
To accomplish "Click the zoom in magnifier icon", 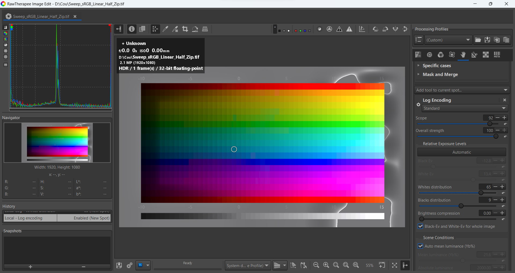I will (x=326, y=265).
